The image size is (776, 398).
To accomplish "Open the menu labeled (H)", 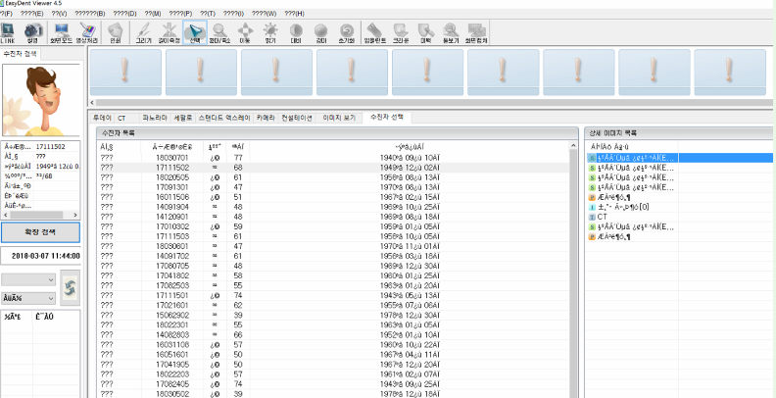I will point(295,14).
